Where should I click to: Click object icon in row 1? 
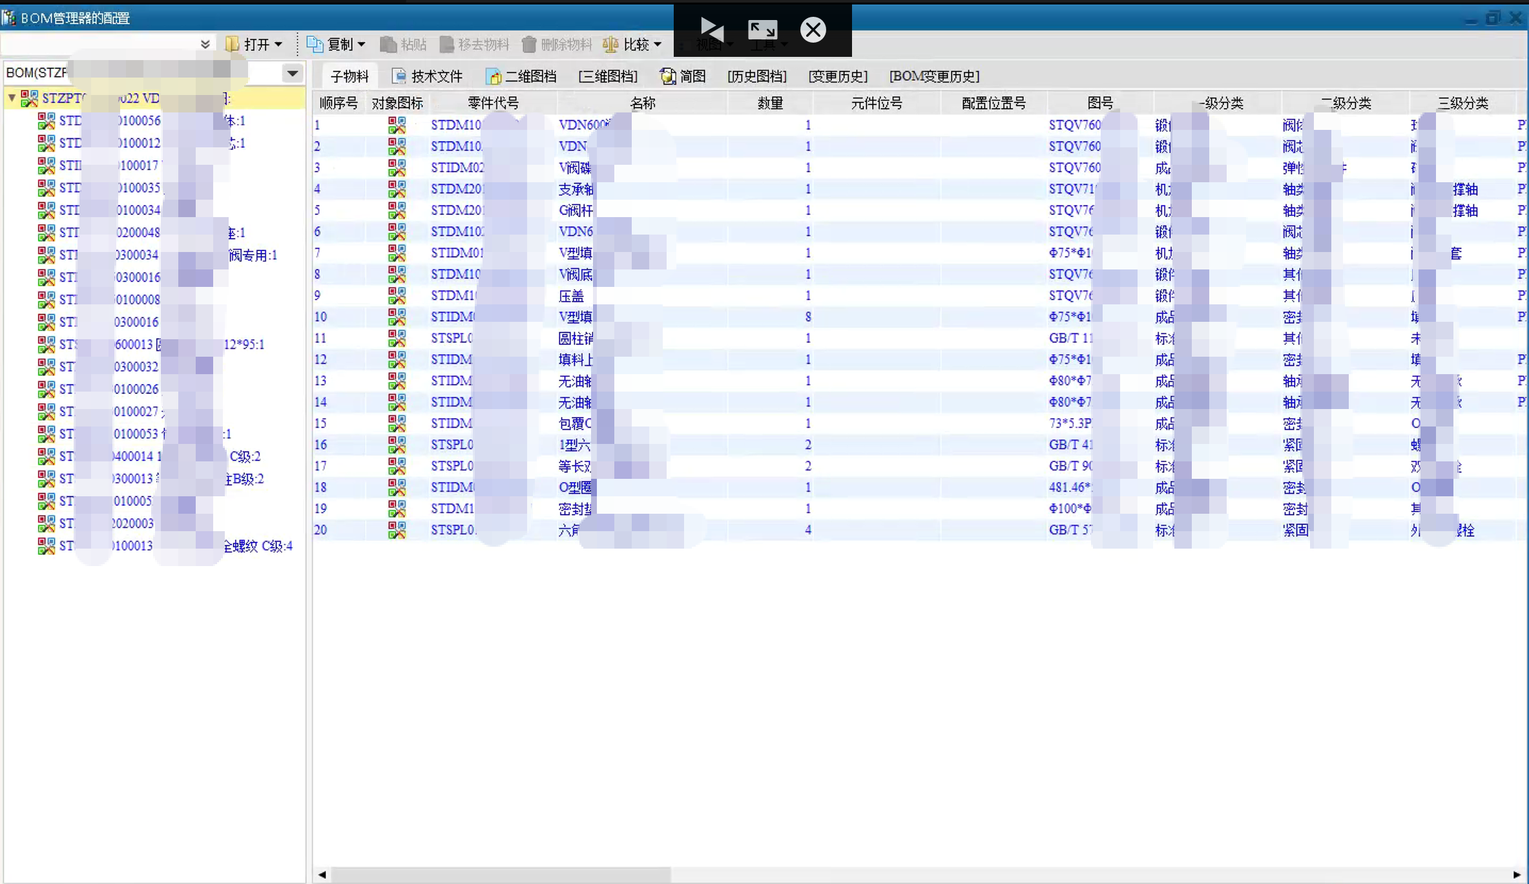pos(397,125)
